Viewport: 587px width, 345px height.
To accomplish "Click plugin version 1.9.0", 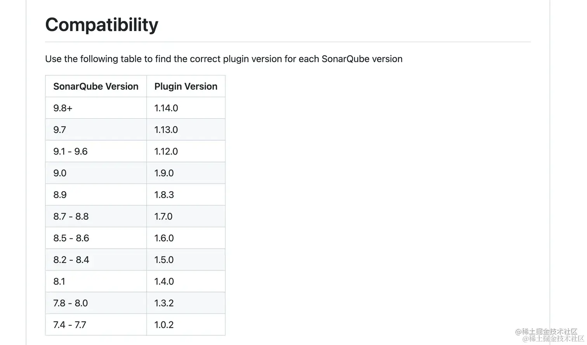I will click(186, 173).
